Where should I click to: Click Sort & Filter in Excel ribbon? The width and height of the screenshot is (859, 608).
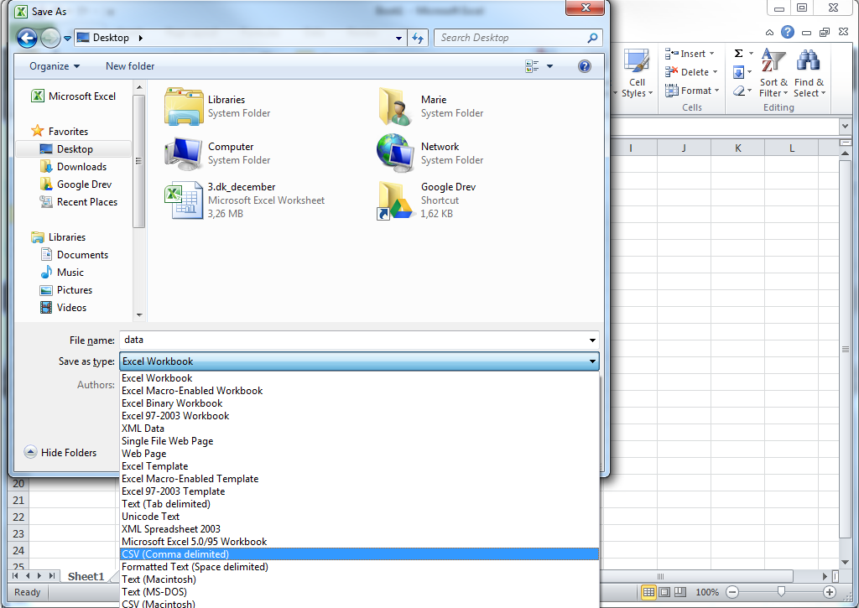[773, 74]
